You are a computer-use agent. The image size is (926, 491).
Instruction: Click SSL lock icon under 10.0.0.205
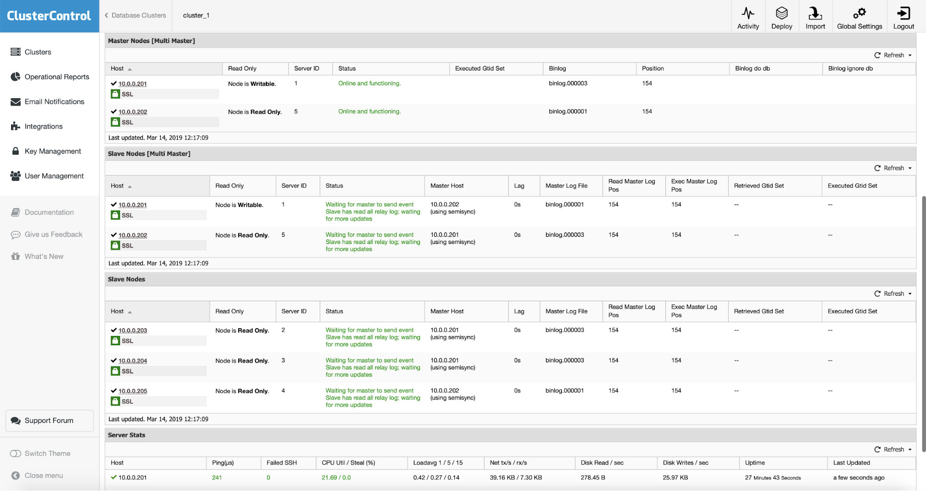click(115, 401)
